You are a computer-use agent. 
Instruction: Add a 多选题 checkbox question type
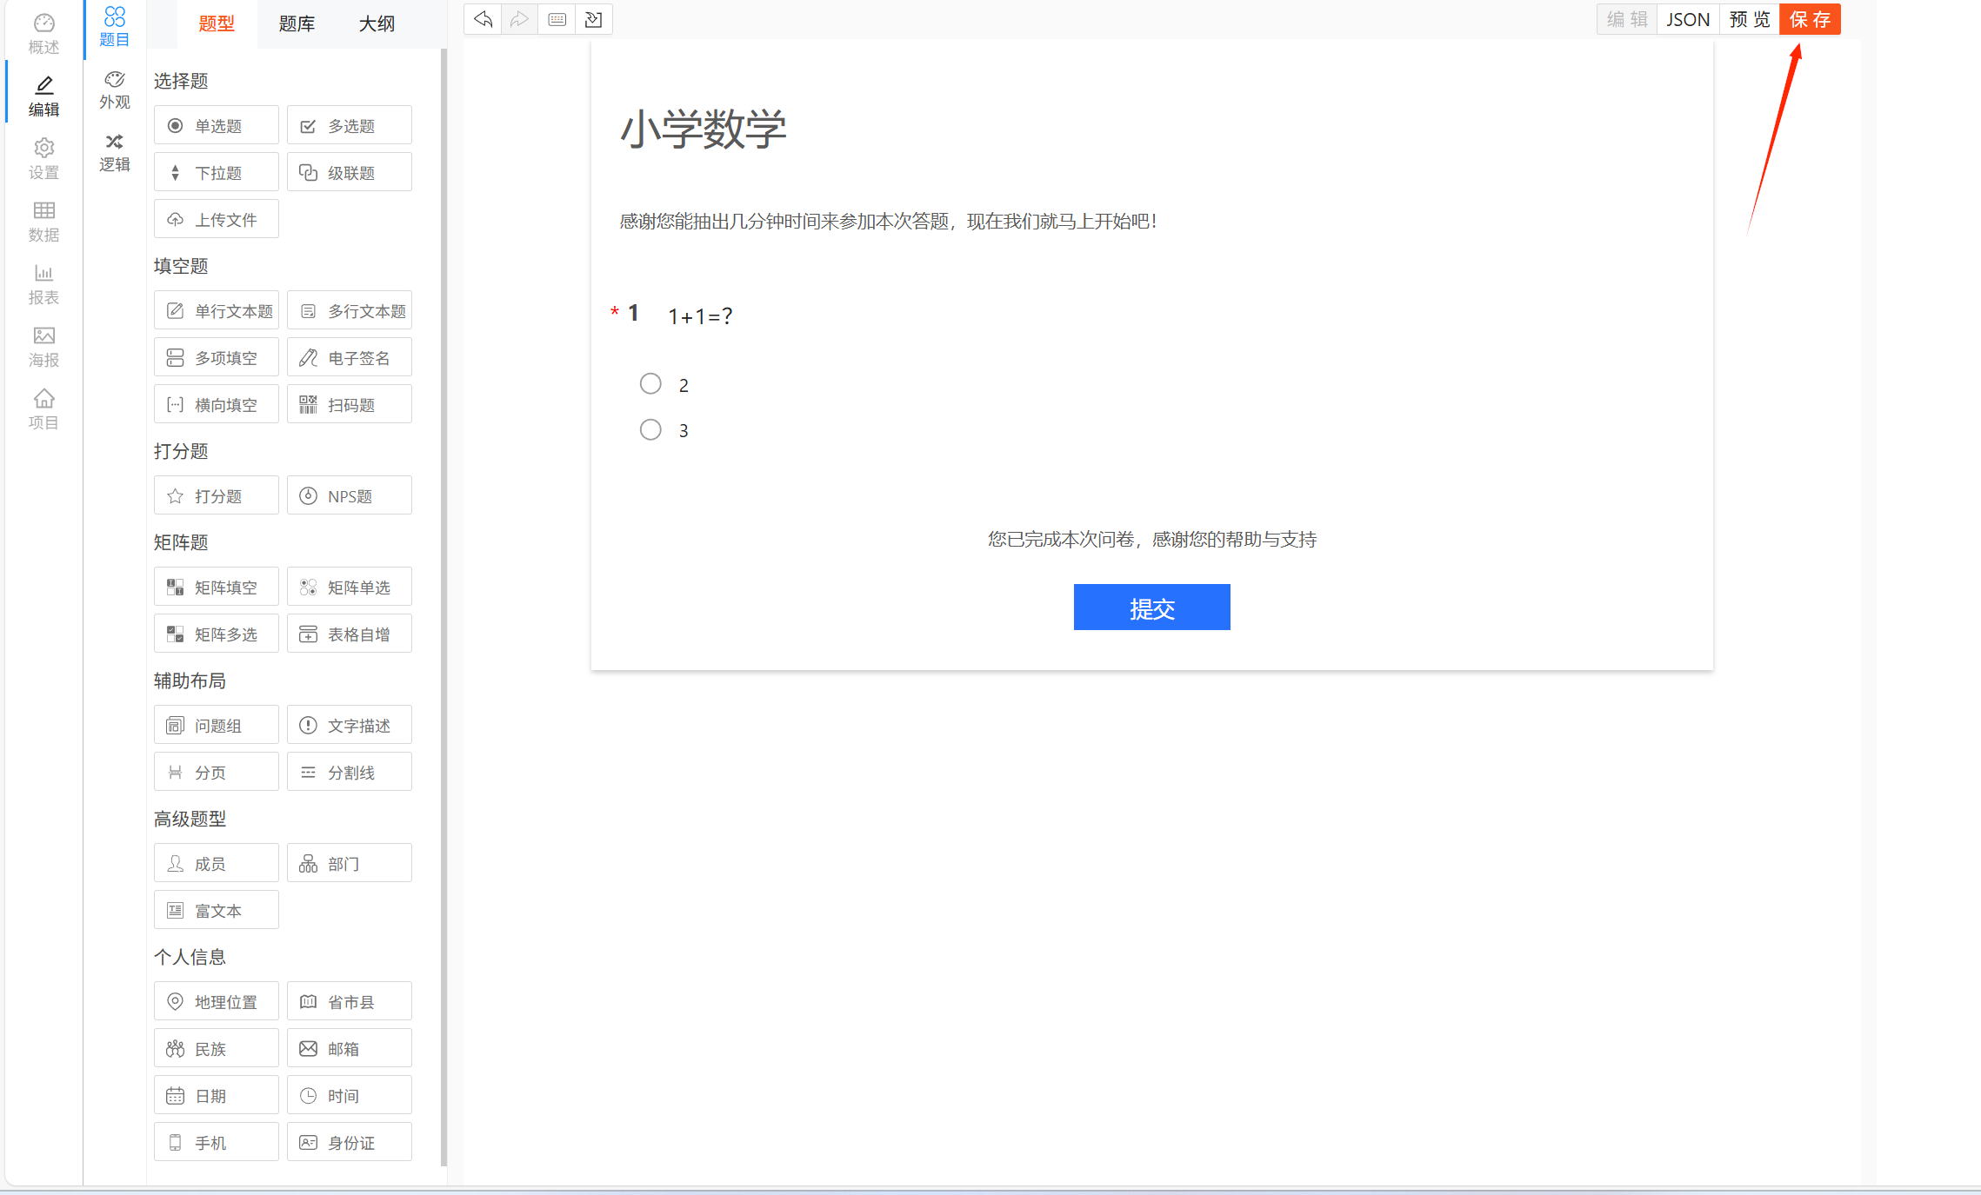tap(350, 126)
